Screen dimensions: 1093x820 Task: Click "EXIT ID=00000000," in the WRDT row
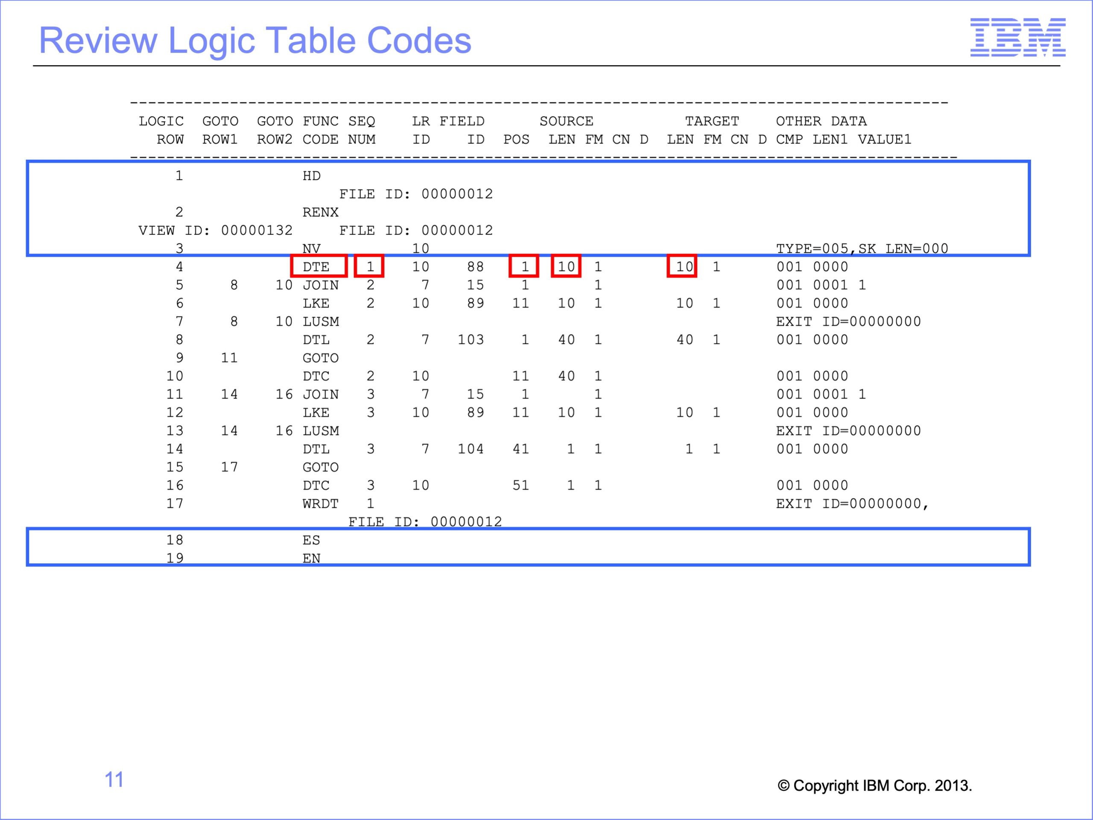click(x=853, y=504)
